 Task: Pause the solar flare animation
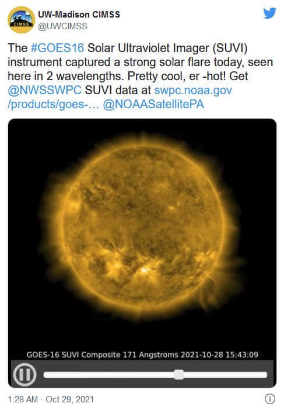tap(24, 375)
